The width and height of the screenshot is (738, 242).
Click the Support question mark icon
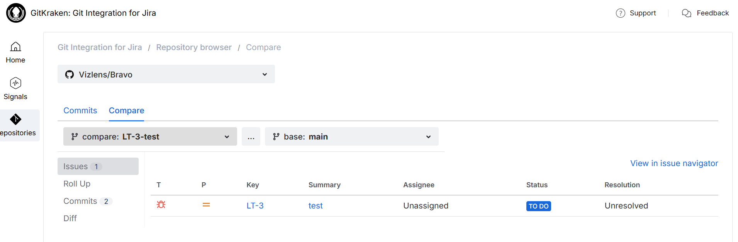[x=620, y=13]
